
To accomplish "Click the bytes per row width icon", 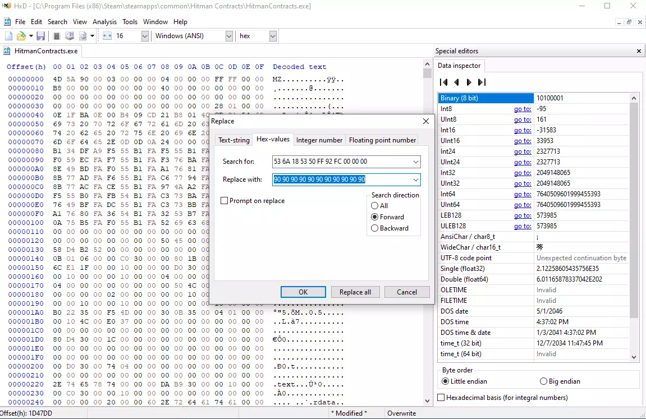I will click(x=107, y=36).
